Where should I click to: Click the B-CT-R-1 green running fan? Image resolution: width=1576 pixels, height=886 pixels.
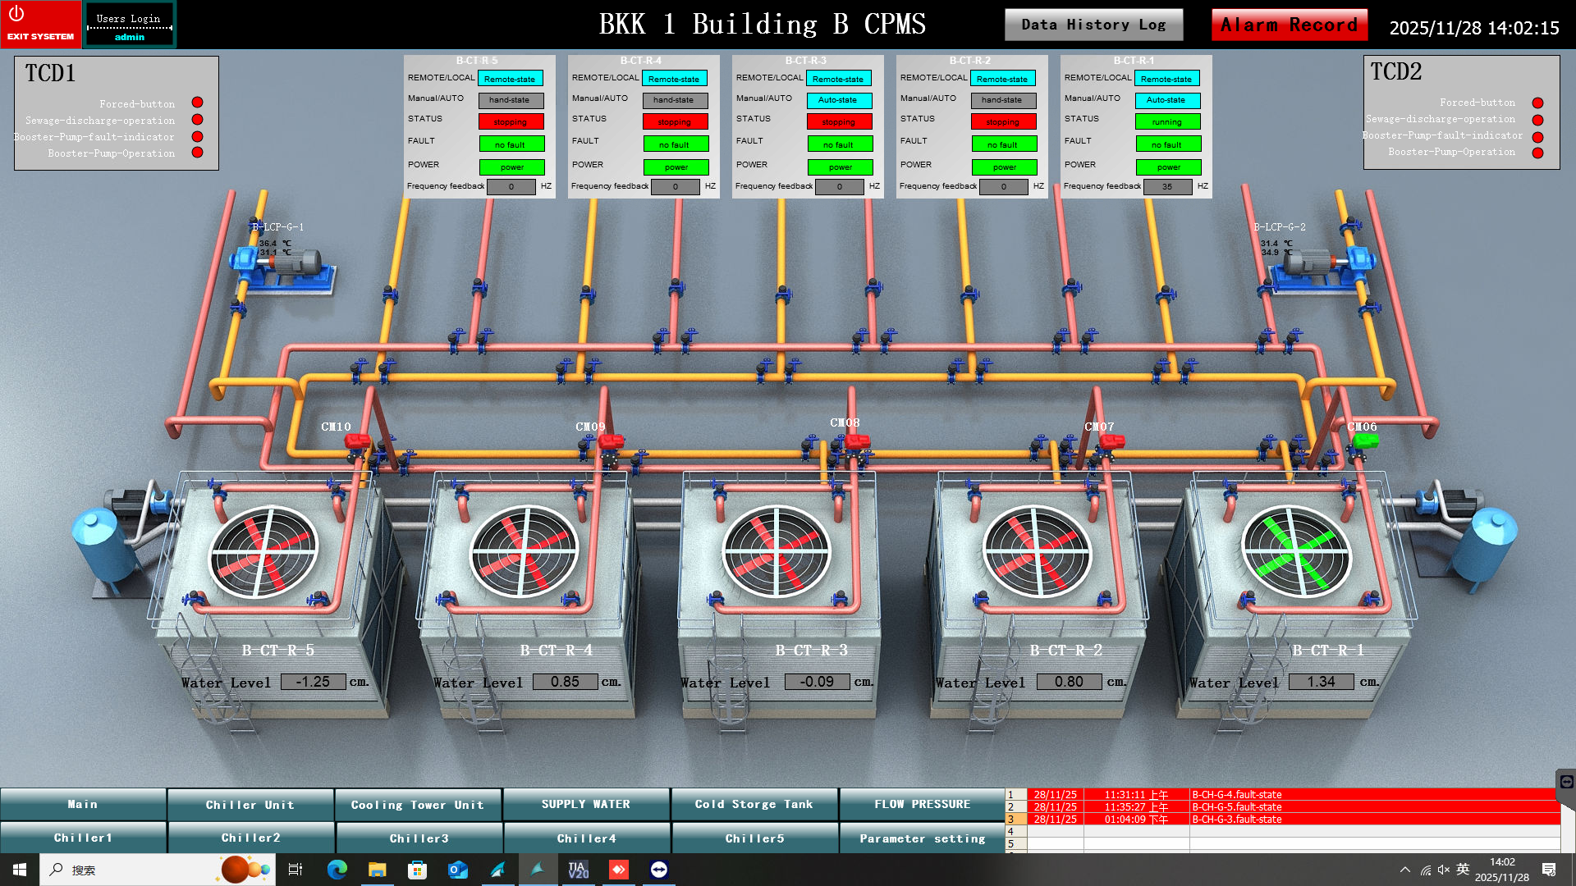click(1295, 551)
